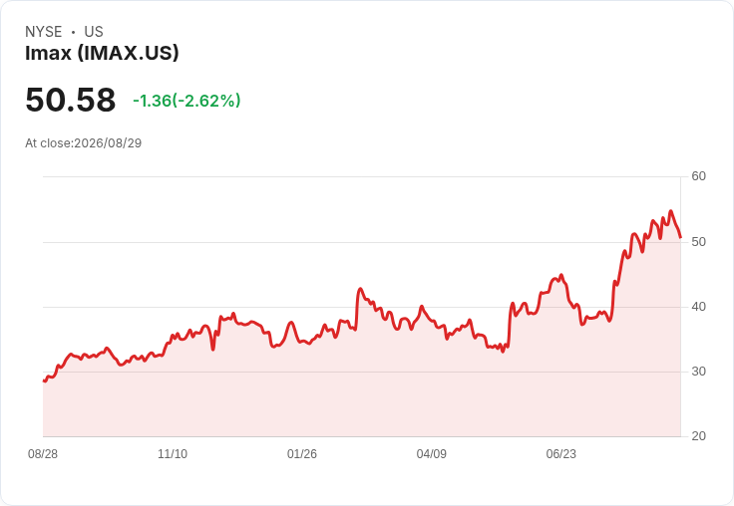This screenshot has height=506, width=734.
Task: Click the left starting point of price line
Action: point(44,380)
